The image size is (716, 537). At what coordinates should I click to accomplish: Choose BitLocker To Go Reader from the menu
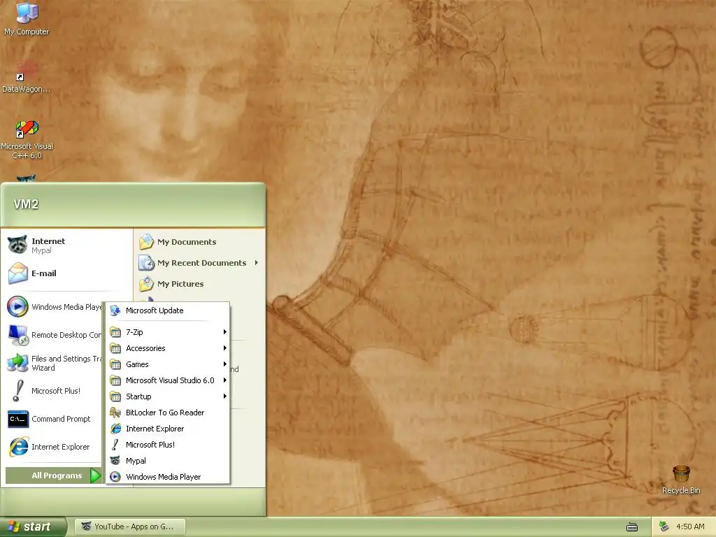tap(168, 413)
